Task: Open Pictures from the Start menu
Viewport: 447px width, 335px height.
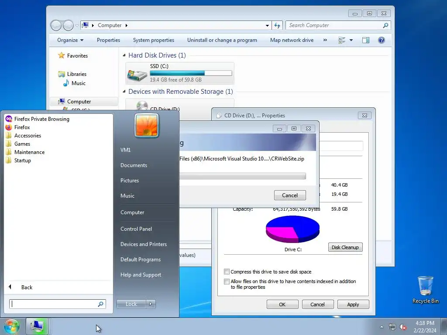Action: tap(129, 181)
